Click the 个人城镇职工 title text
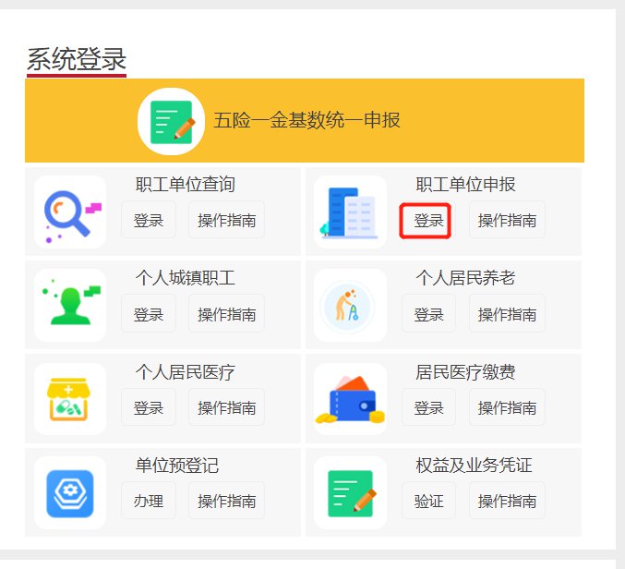The height and width of the screenshot is (569, 625). click(185, 277)
